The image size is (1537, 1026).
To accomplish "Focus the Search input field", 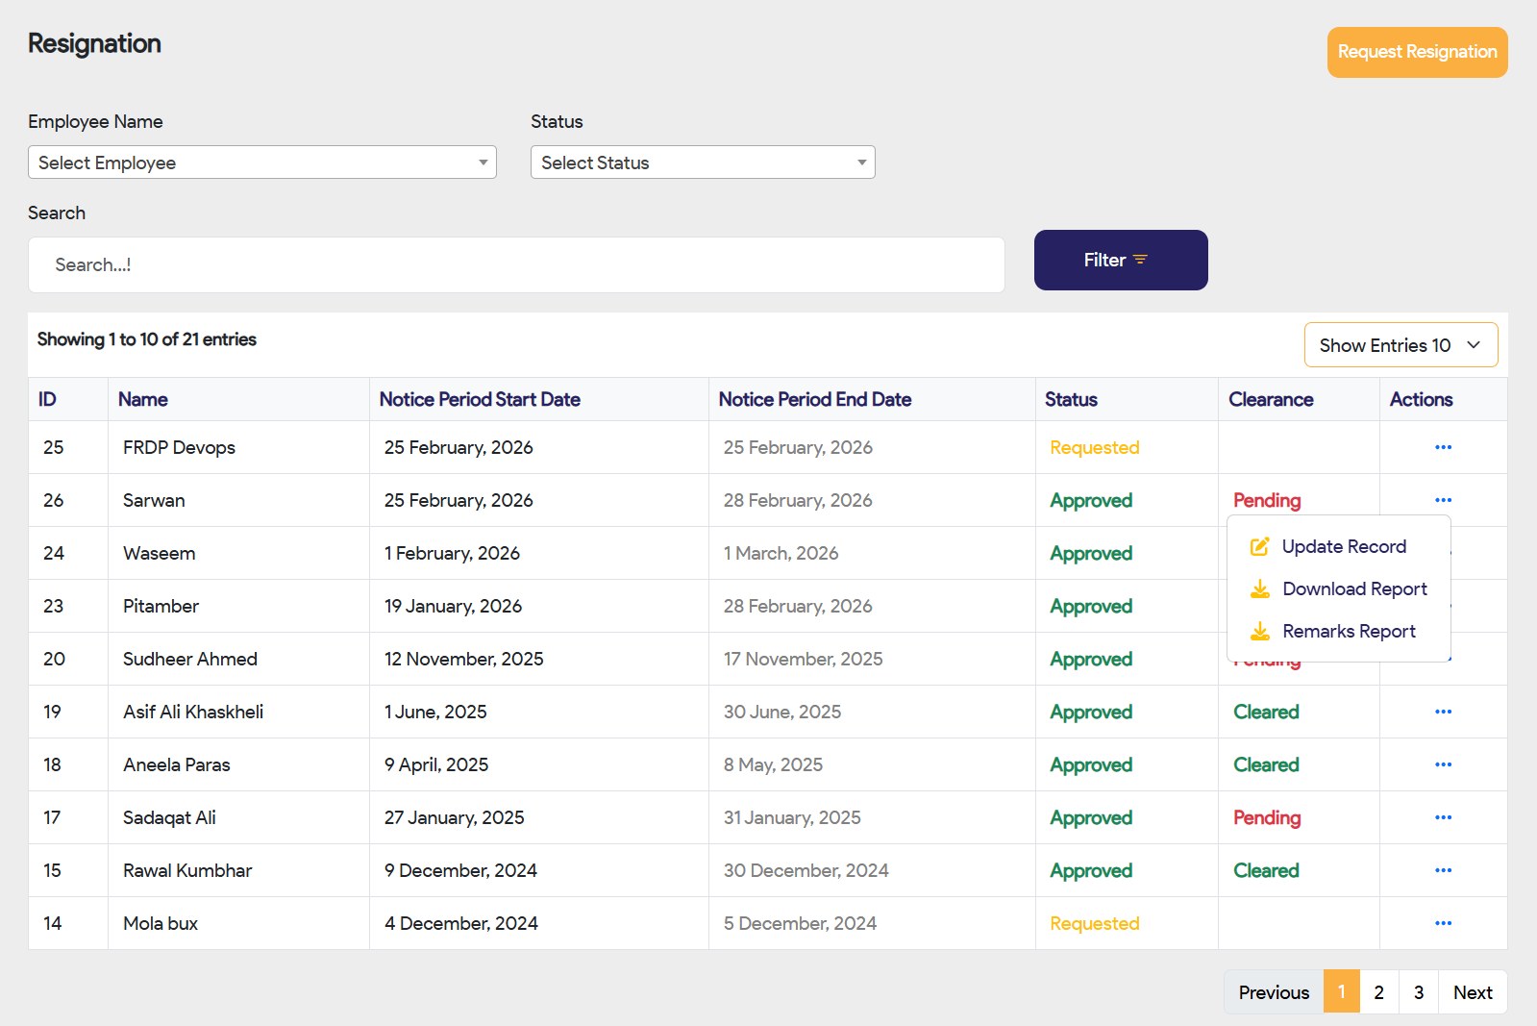I will [516, 265].
